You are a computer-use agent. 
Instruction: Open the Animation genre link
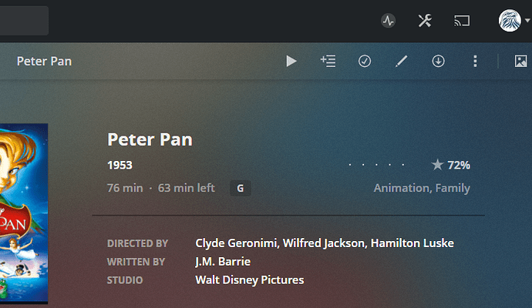[x=402, y=188]
